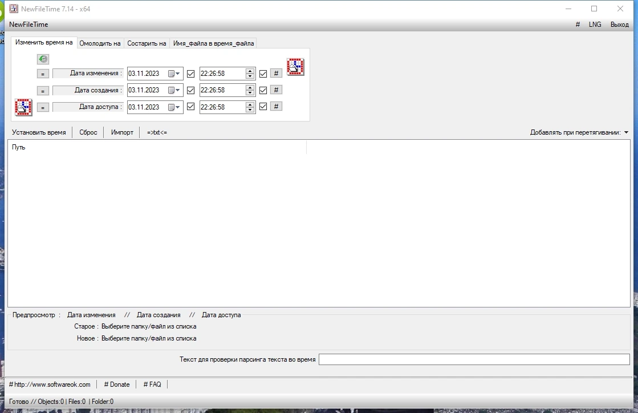Open the softwareok.com link
The width and height of the screenshot is (638, 413).
click(50, 384)
